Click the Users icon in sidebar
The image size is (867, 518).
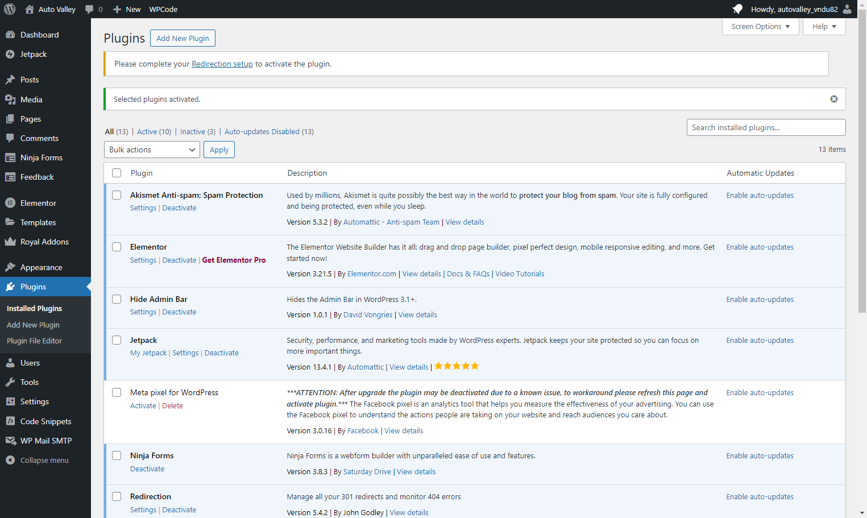(x=10, y=363)
